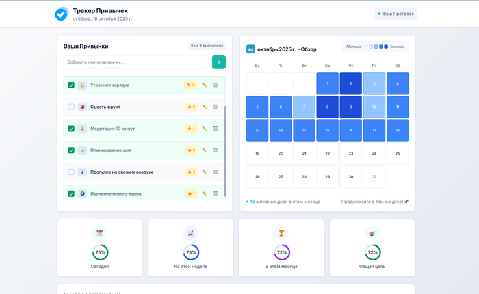The width and height of the screenshot is (479, 294).
Task: Click the 6 из 8 выполнено badge
Action: tap(207, 46)
